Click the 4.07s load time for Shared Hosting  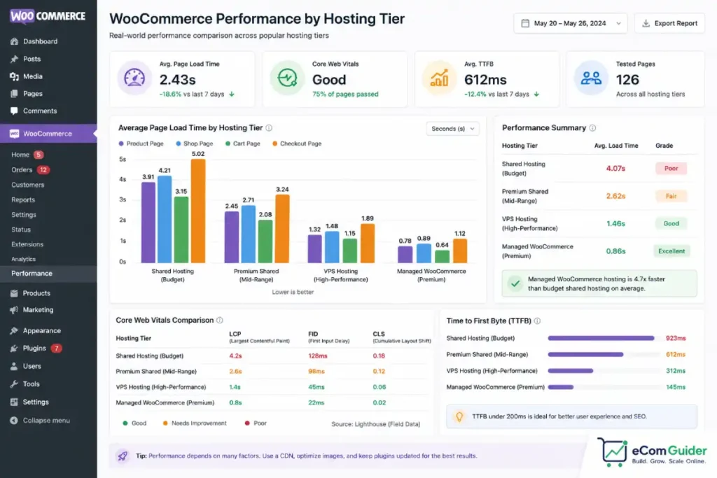(x=615, y=169)
